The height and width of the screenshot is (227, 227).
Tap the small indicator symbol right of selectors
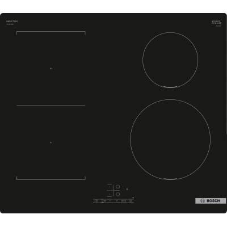127,189
